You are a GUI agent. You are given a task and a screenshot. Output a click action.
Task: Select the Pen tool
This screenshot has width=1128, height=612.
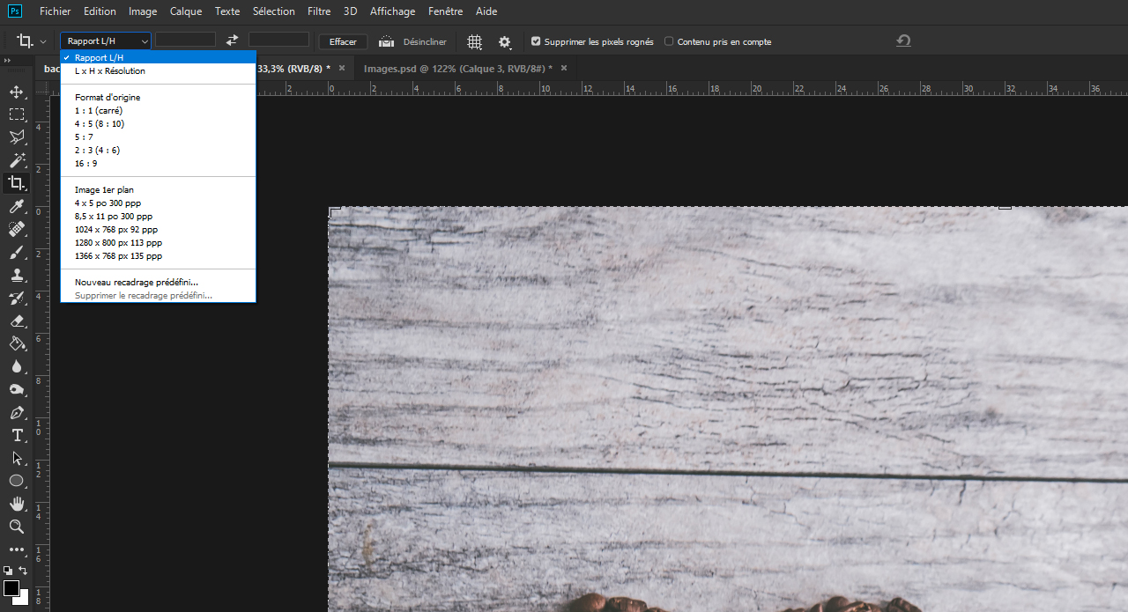click(x=16, y=412)
